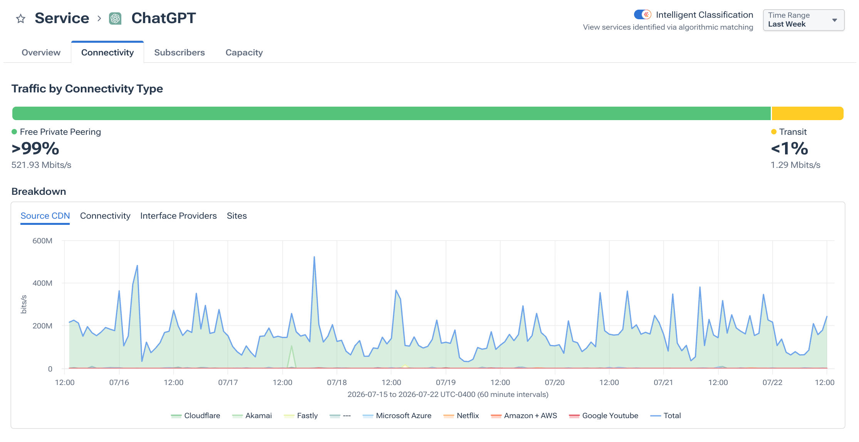Select the Connectivity breakdown tab
This screenshot has height=442, width=859.
click(x=105, y=216)
